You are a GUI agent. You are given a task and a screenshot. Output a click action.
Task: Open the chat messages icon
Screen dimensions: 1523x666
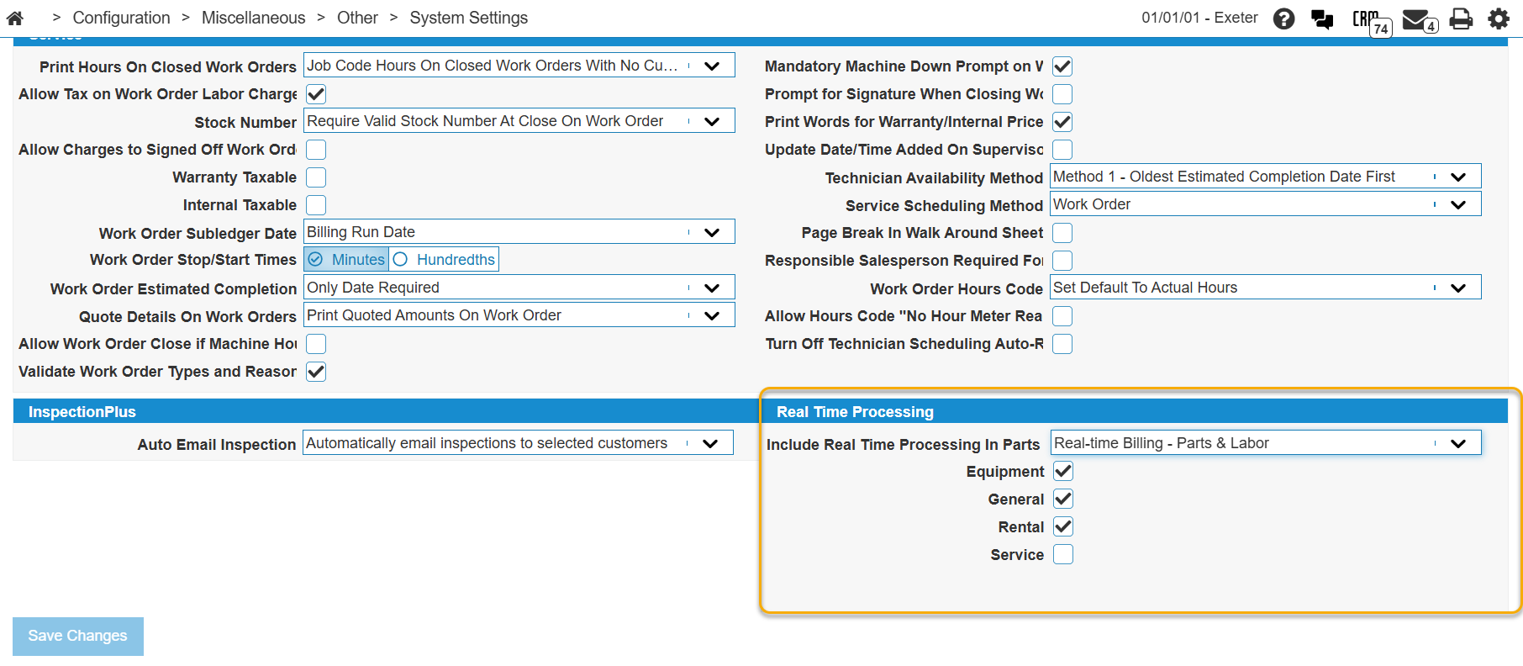(1322, 18)
